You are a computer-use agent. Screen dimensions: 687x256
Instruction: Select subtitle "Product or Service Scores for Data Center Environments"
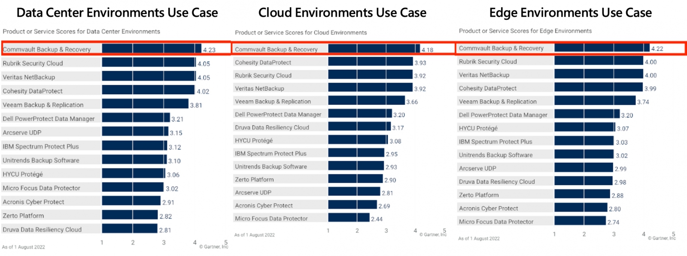[x=82, y=32]
